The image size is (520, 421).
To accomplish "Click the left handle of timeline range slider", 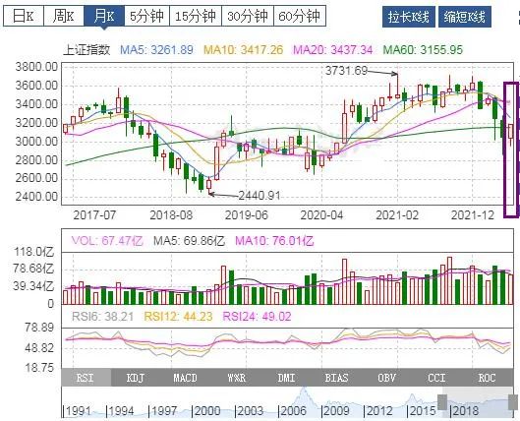I will 442,402.
